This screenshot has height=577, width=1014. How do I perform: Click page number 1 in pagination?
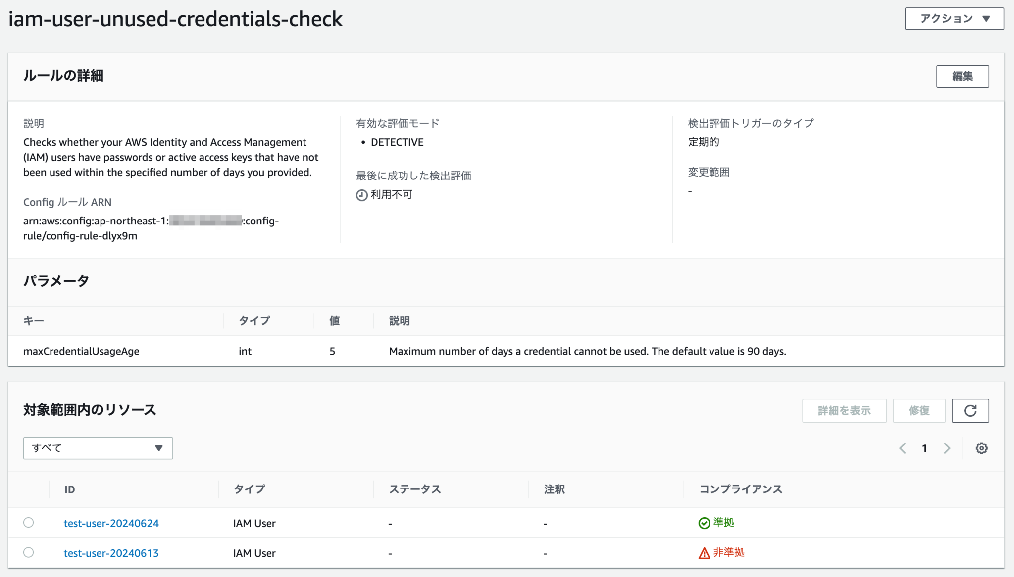click(x=925, y=448)
